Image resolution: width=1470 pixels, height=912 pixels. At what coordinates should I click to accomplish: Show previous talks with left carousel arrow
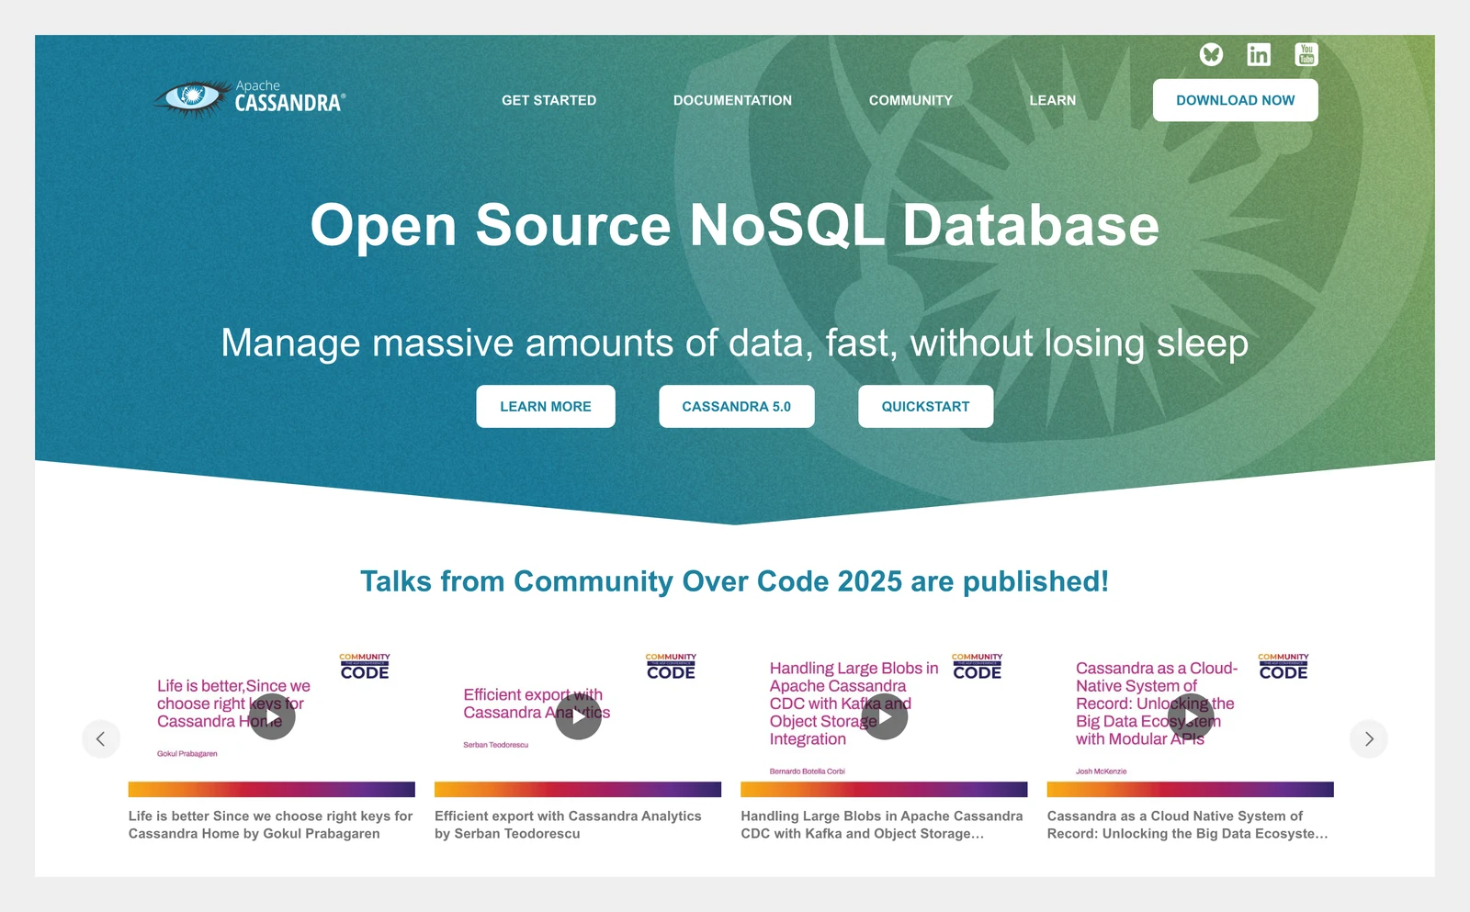click(101, 738)
